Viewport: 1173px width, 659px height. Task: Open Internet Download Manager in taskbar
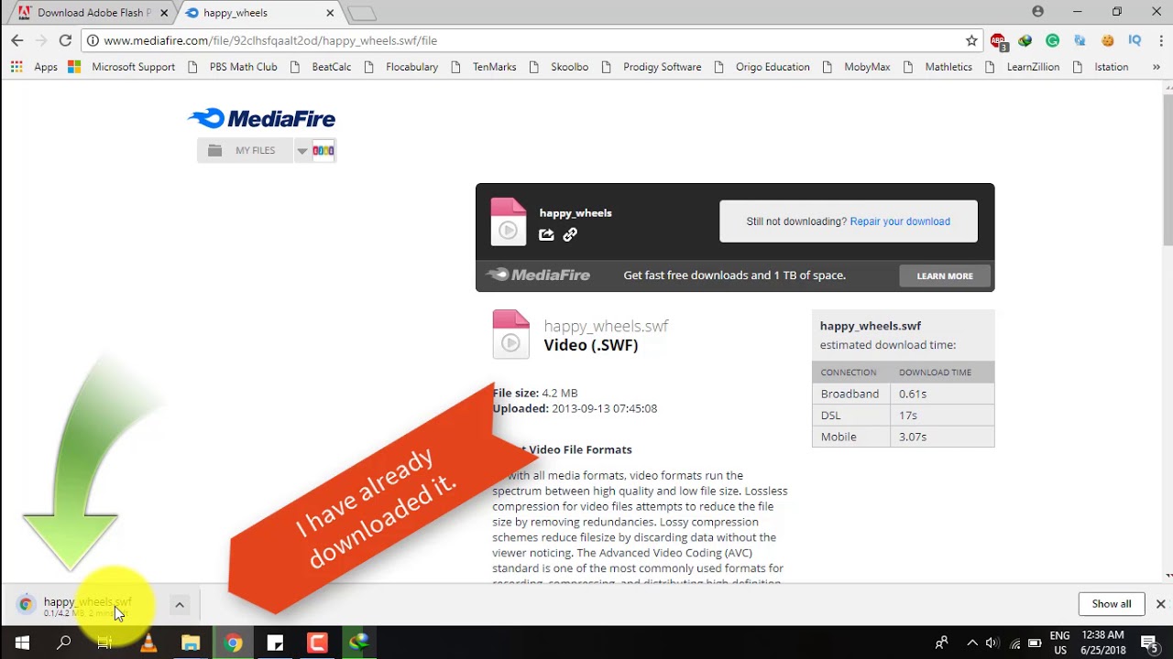(359, 643)
